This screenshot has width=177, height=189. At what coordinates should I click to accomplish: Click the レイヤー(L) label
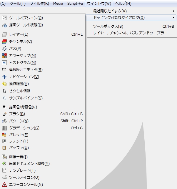coord(19,34)
